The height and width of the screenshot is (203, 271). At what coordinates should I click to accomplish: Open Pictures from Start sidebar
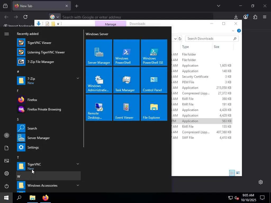coord(7,161)
